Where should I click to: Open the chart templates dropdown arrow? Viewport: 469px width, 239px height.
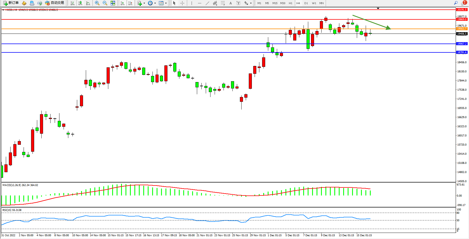click(x=166, y=3)
